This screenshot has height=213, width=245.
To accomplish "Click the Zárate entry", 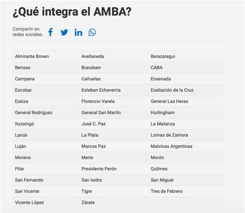I will 88,202.
